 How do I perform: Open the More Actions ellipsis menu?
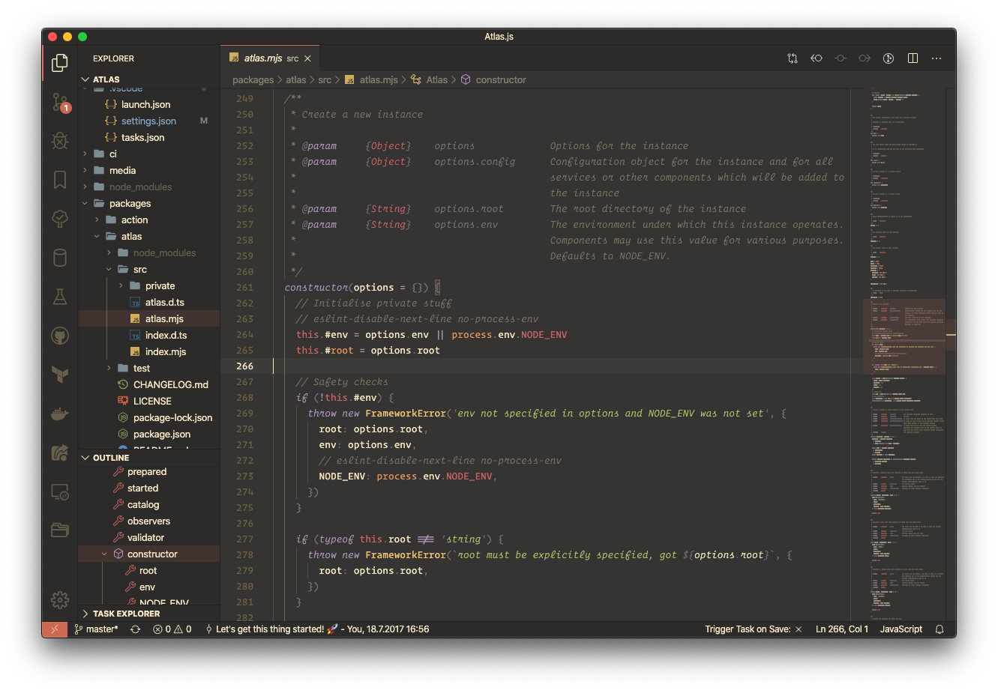(x=937, y=58)
